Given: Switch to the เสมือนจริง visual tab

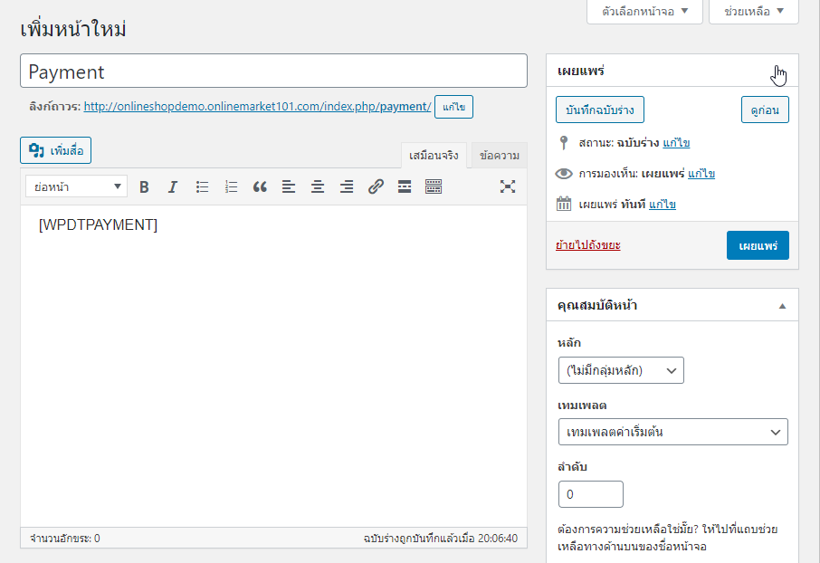Looking at the screenshot, I should tap(434, 156).
